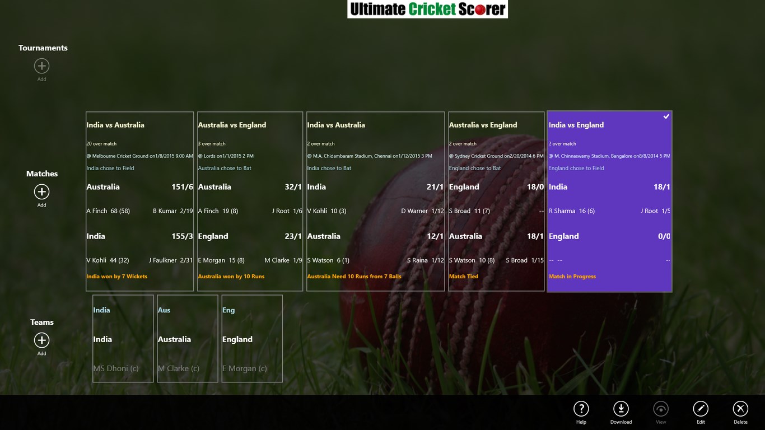Open the Eng team tile
This screenshot has width=765, height=430.
[x=252, y=339]
